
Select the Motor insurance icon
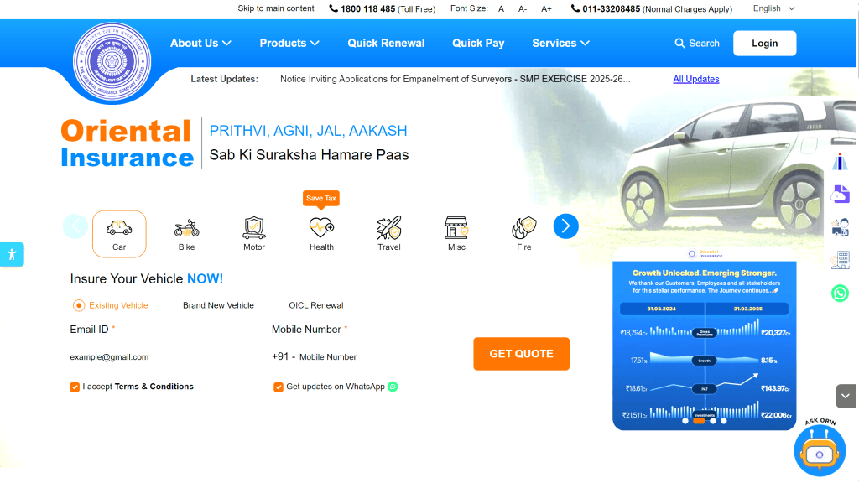253,235
